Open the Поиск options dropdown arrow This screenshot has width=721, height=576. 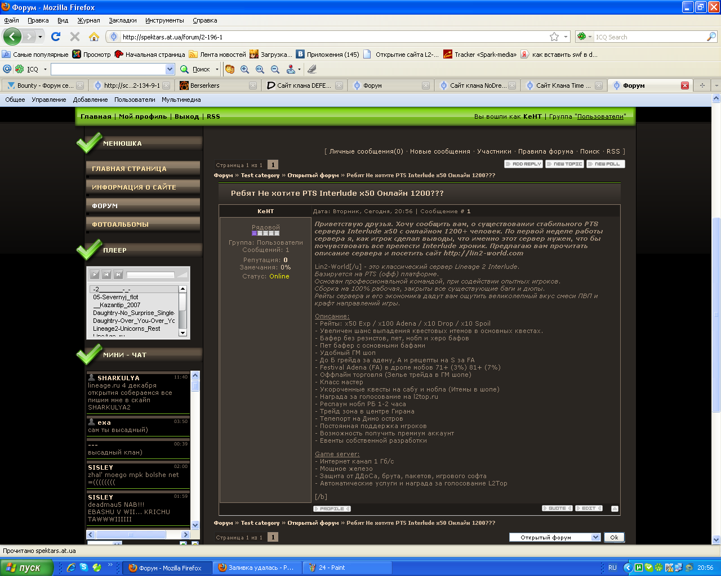point(217,69)
